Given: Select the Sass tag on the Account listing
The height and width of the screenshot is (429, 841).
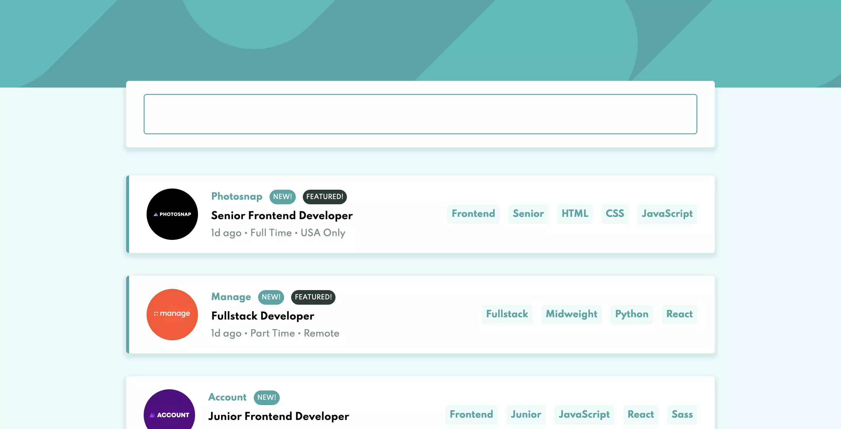Looking at the screenshot, I should tap(682, 415).
